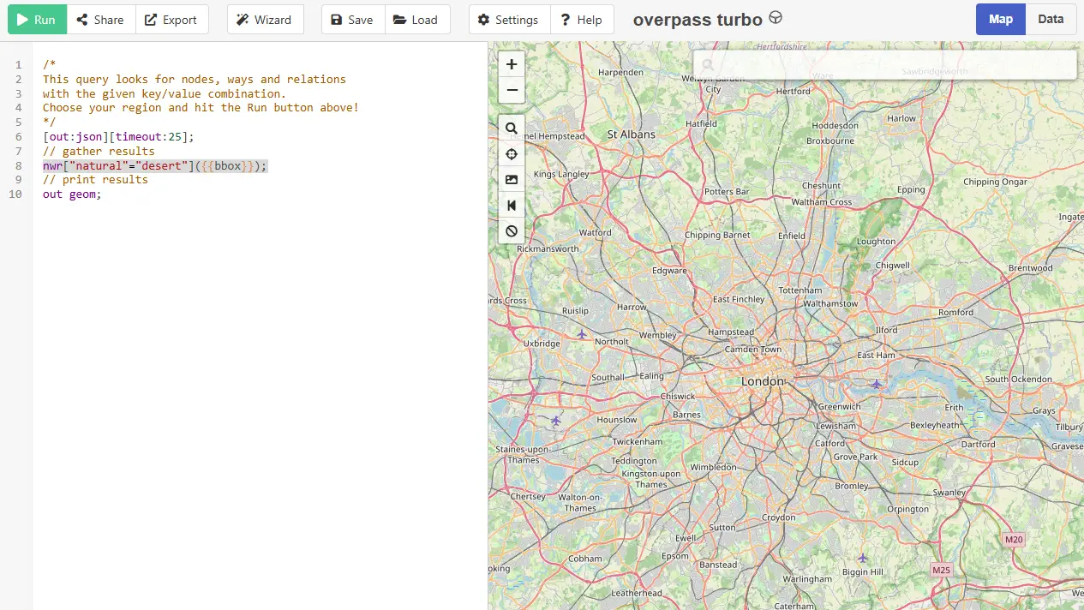1084x610 pixels.
Task: Click the airport icon near Ruislip and Northolt
Action: click(x=582, y=333)
